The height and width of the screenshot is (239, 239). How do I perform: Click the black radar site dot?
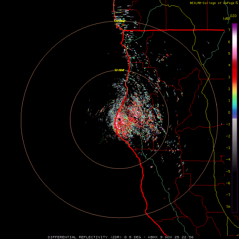[119, 119]
